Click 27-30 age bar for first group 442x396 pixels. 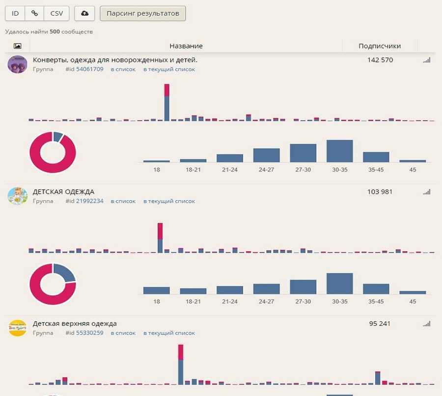(303, 153)
